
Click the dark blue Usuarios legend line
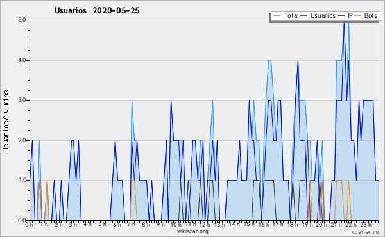tap(304, 16)
